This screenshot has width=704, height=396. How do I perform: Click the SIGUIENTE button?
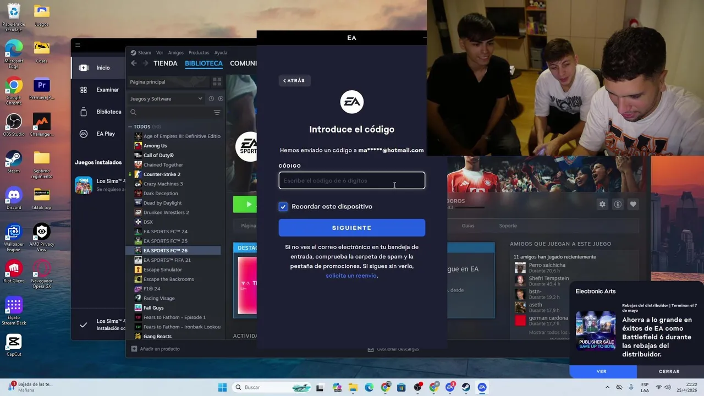tap(351, 228)
